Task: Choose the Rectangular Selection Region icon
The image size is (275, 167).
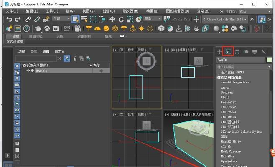Action: pyautogui.click(x=93, y=19)
